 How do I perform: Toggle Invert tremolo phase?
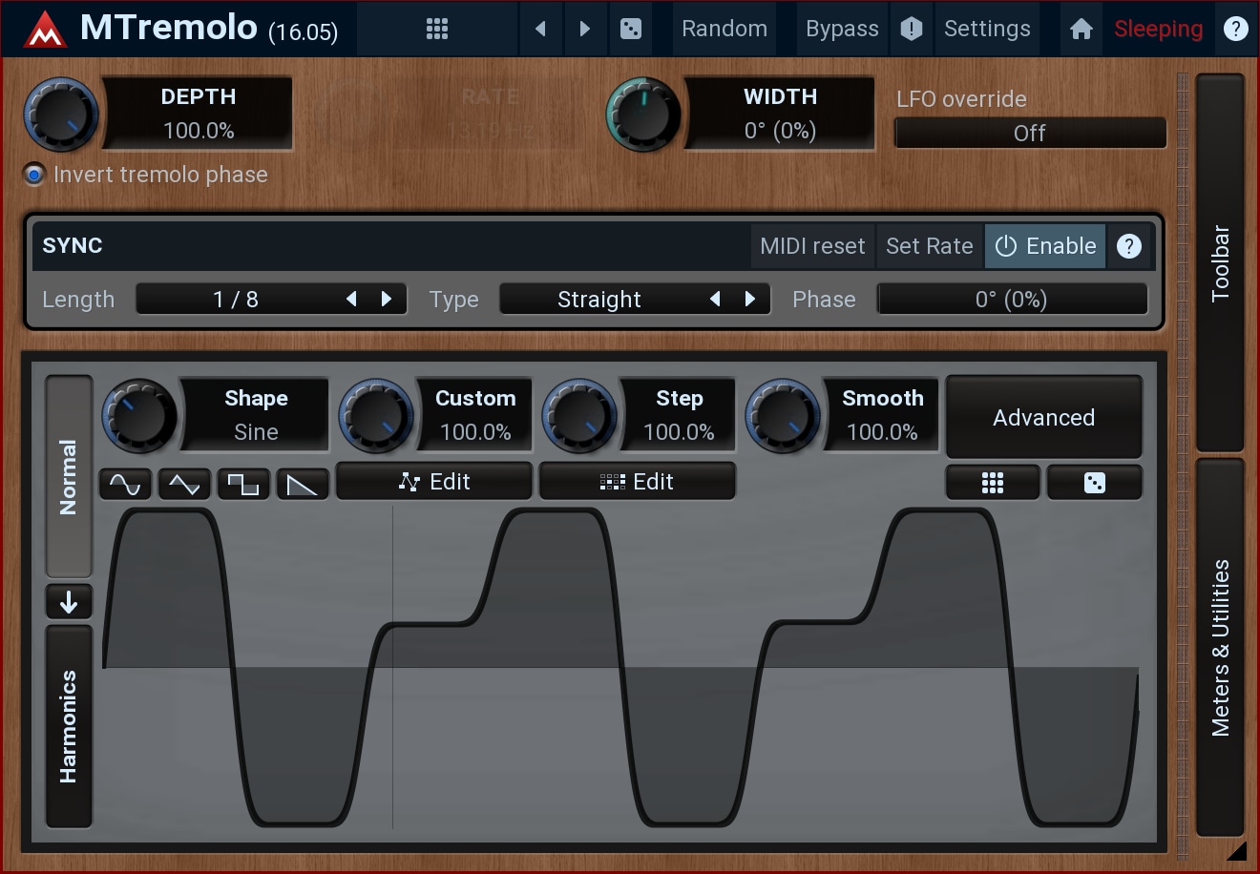coord(146,175)
